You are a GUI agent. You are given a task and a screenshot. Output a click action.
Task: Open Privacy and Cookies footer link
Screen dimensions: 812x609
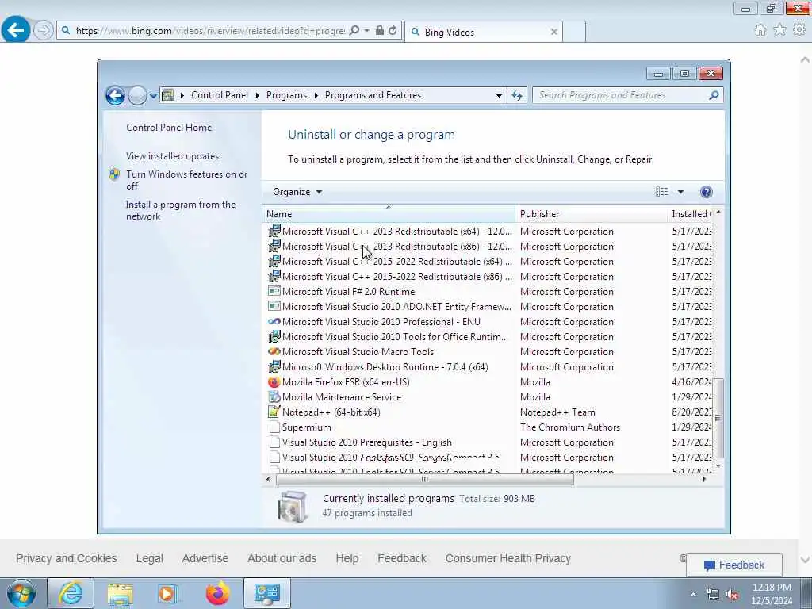point(67,558)
